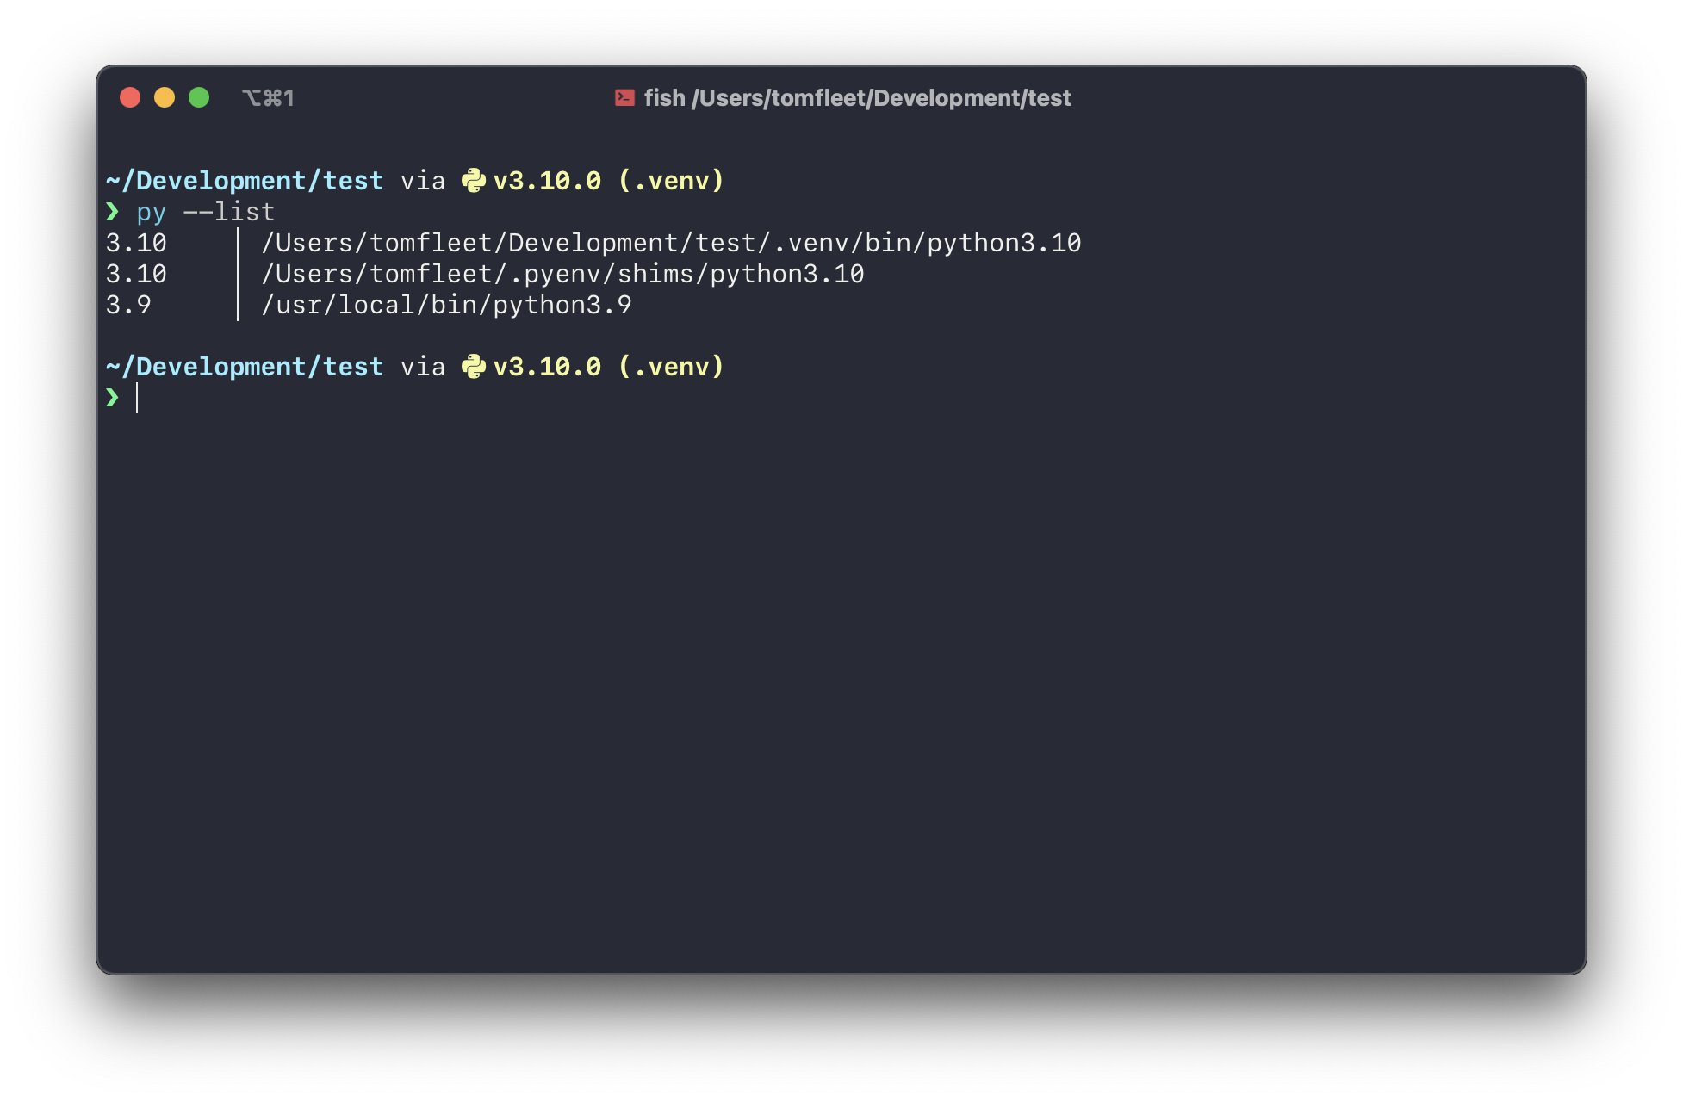
Task: Click the ~/Development/test prompt path
Action: [245, 180]
